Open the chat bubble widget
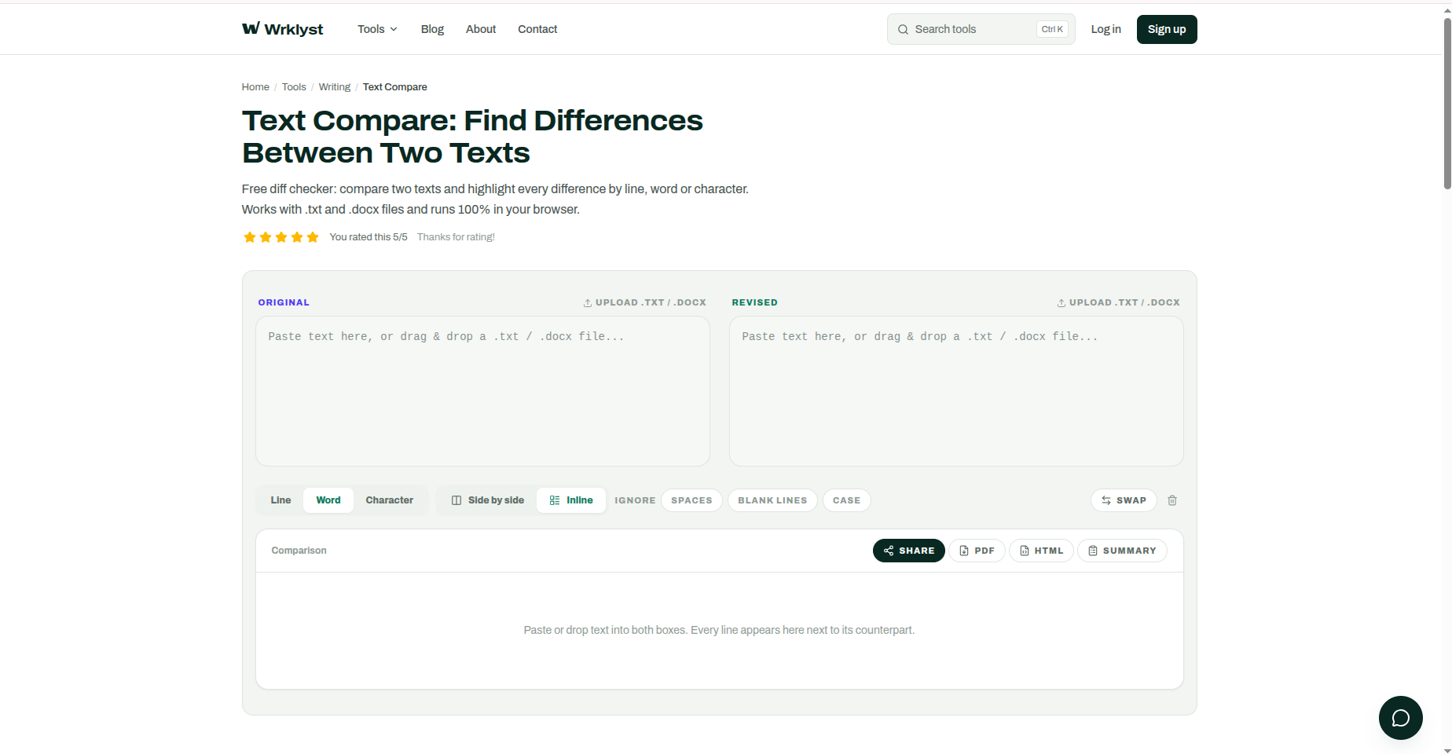 tap(1401, 718)
